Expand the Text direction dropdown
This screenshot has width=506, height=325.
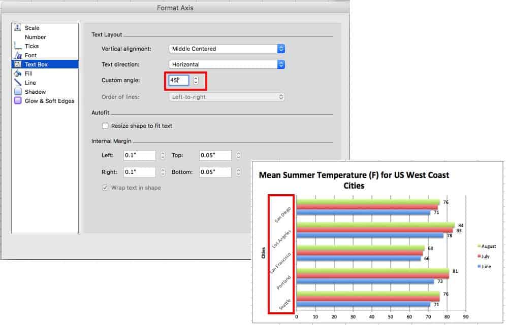pos(227,64)
